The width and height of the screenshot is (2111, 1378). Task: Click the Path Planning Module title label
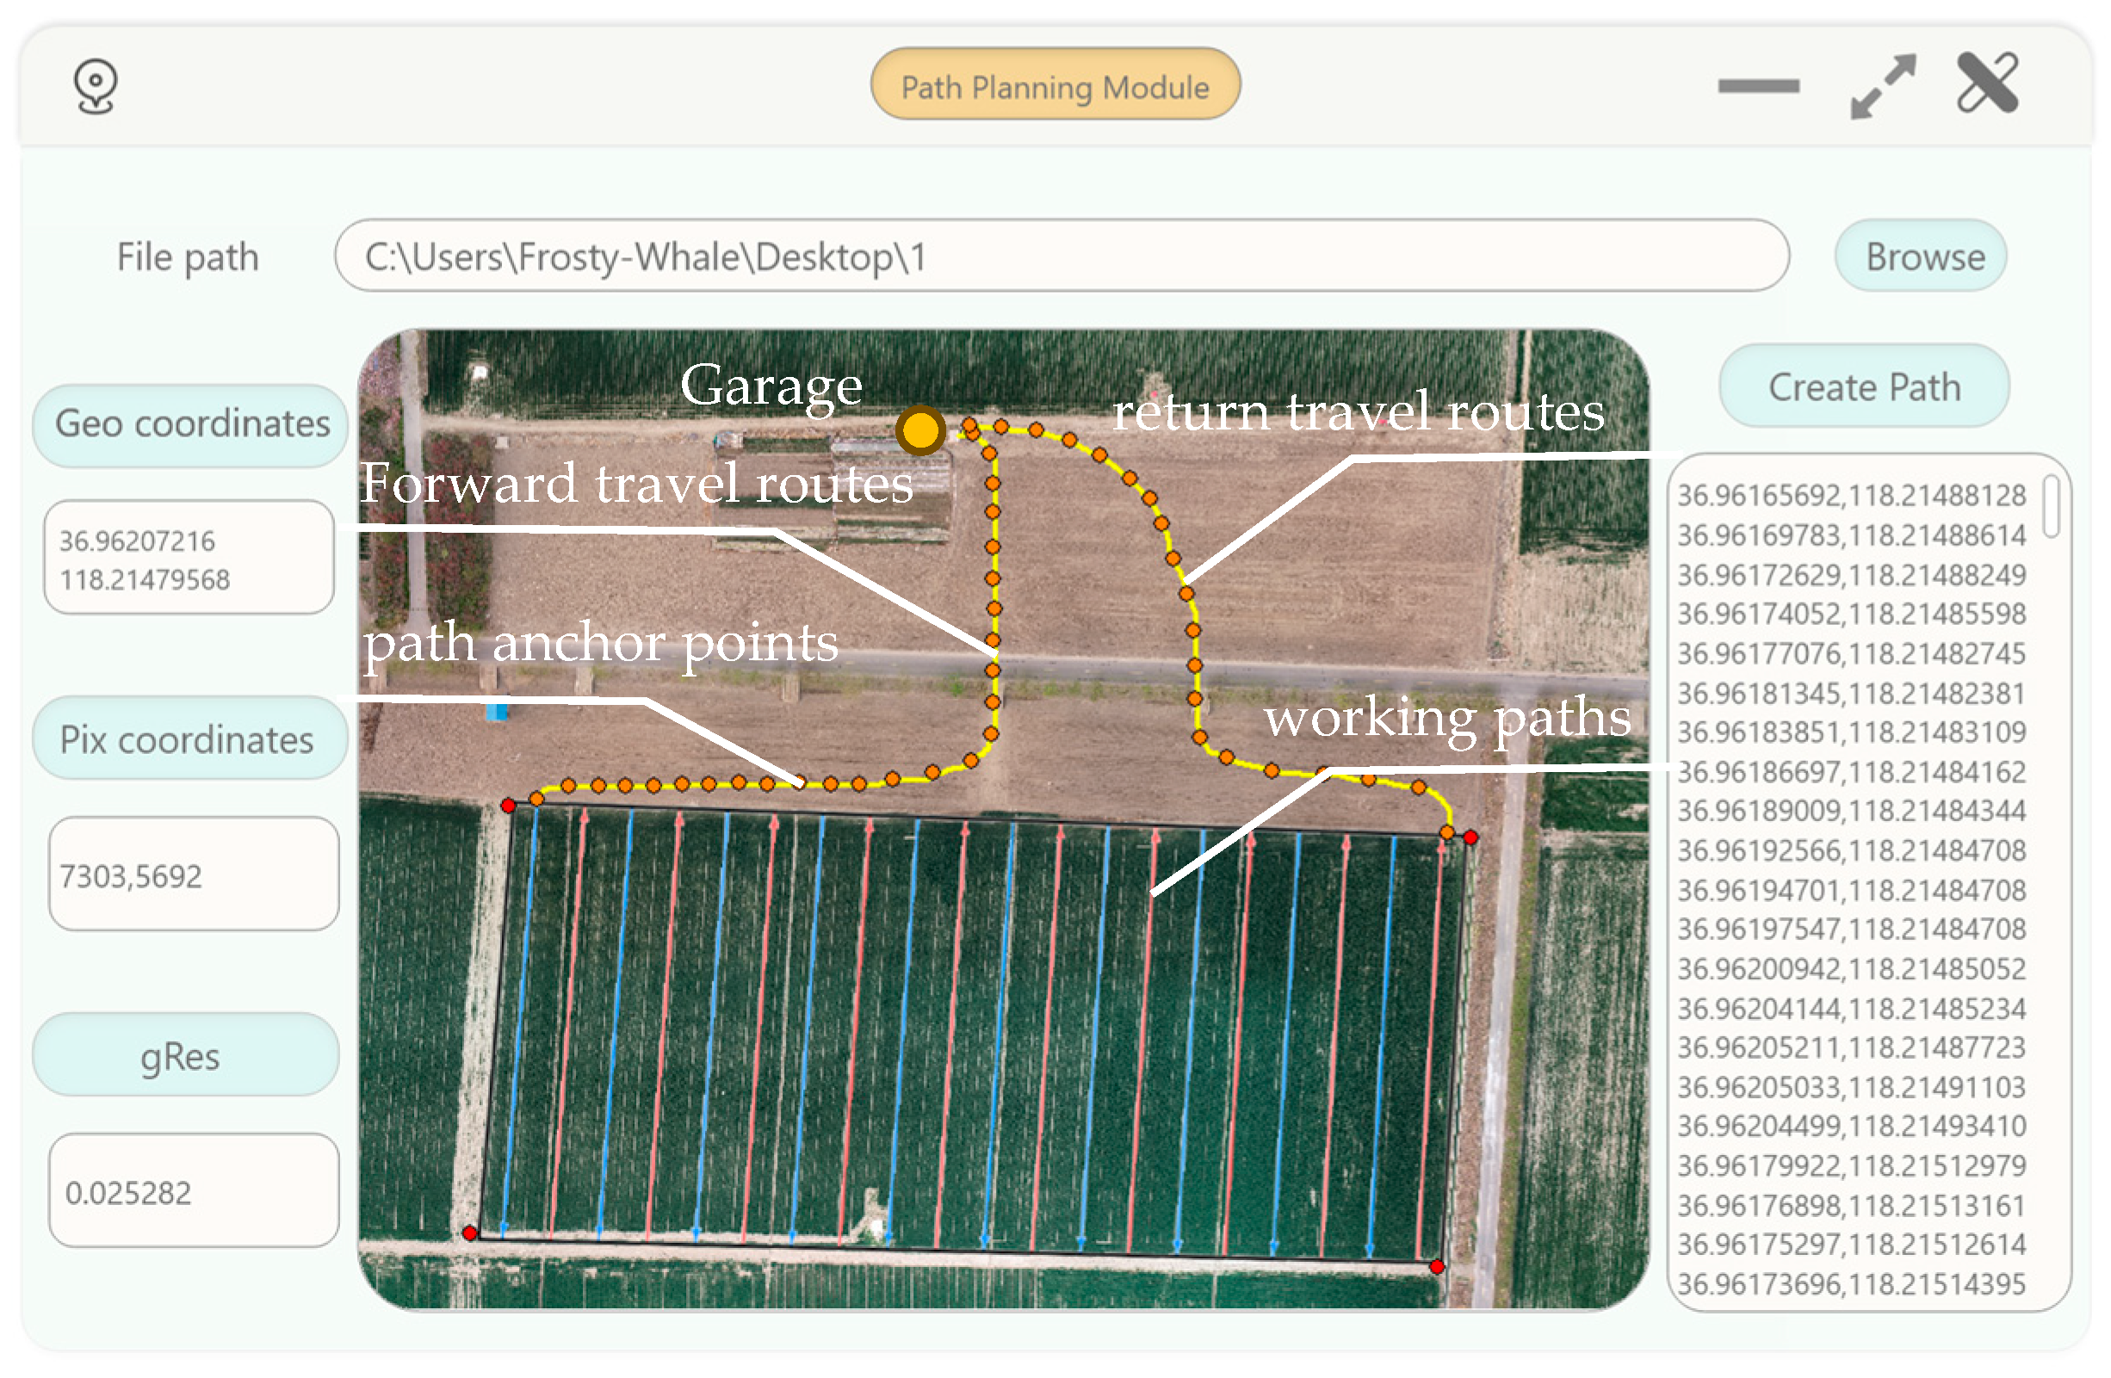(x=1055, y=86)
